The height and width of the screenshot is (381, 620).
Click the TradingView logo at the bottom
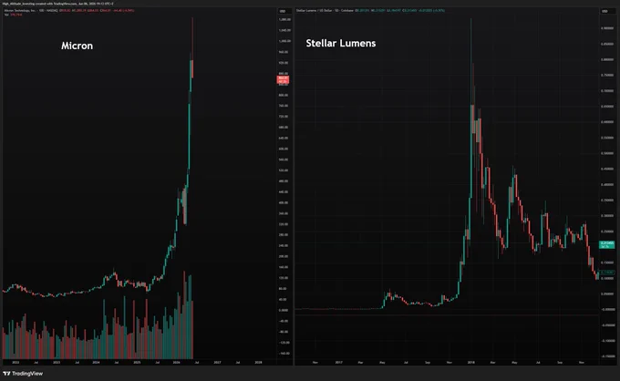tap(23, 374)
